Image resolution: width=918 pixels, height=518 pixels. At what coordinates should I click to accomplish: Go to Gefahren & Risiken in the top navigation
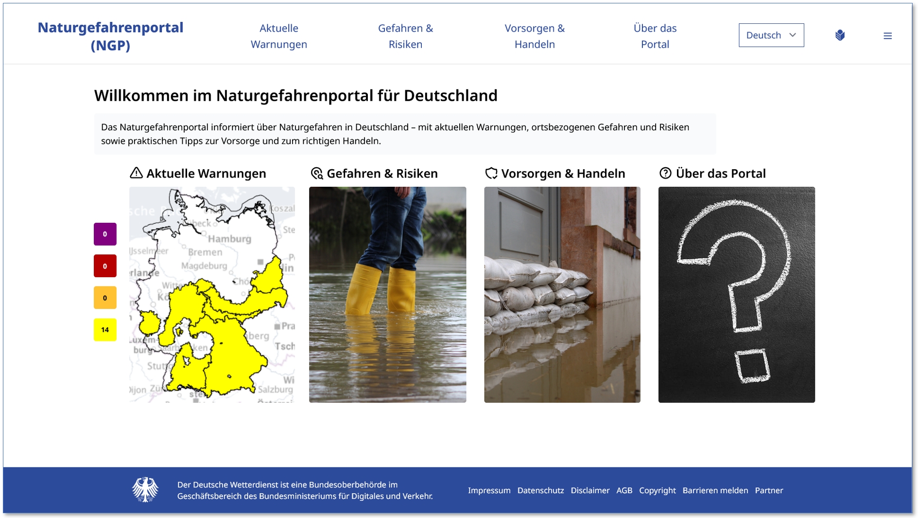click(x=405, y=36)
